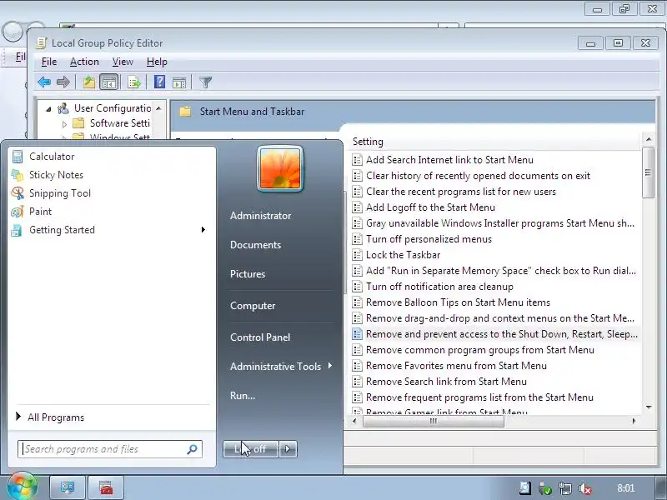667x500 pixels.
Task: Open Pictures from Start menu
Action: click(248, 274)
